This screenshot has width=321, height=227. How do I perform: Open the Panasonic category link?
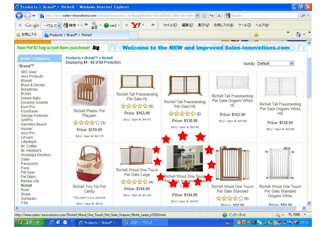pyautogui.click(x=29, y=164)
